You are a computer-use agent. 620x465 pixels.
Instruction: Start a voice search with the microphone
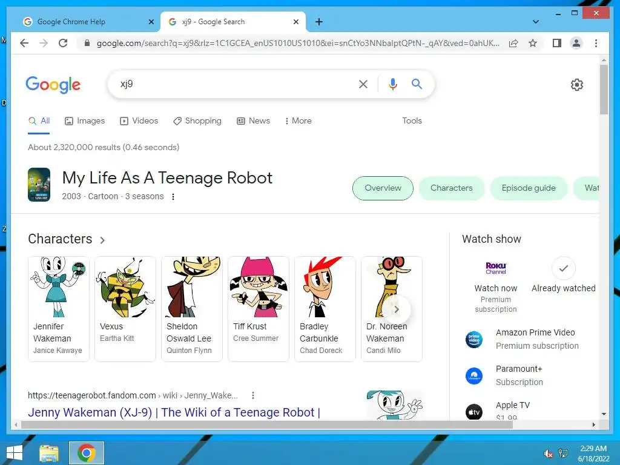[x=392, y=84]
